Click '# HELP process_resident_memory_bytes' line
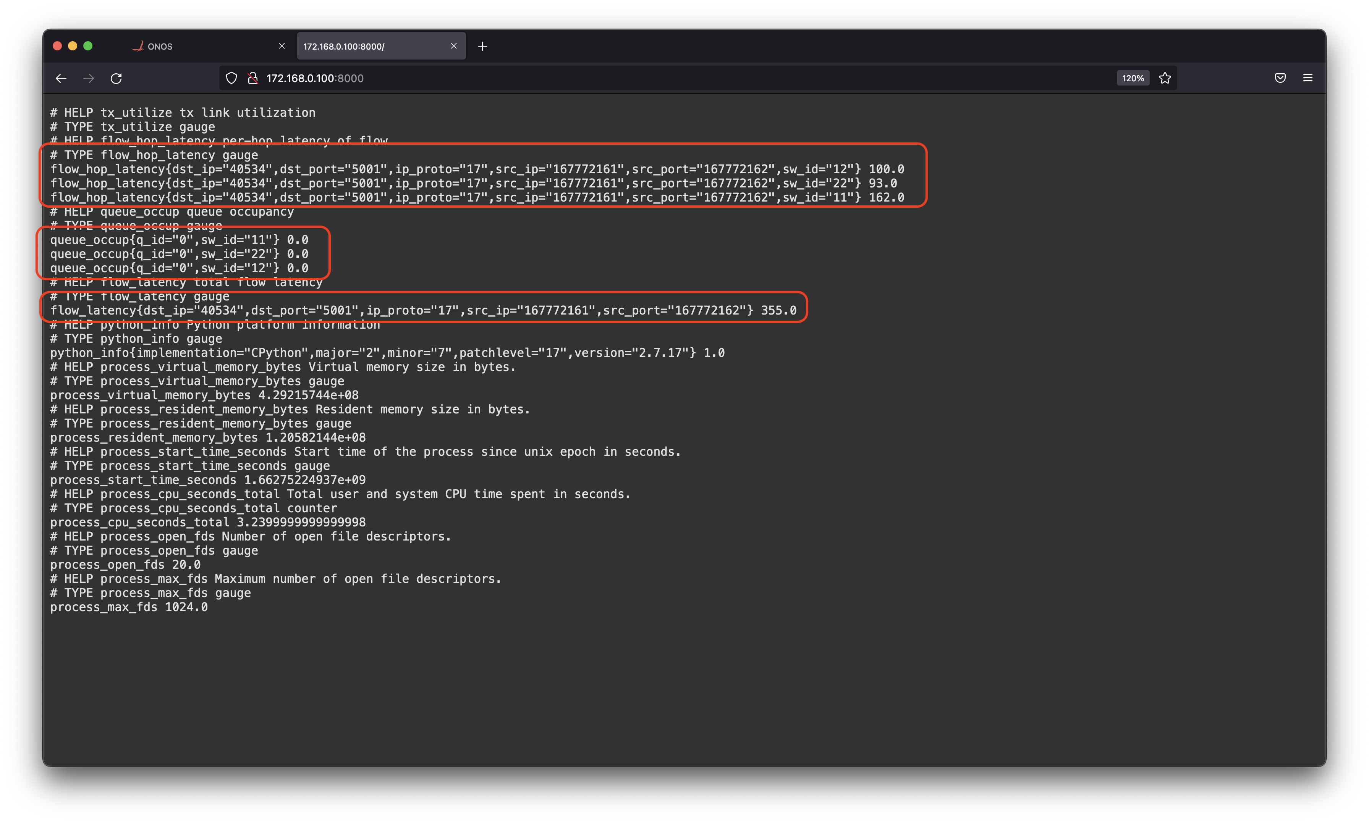This screenshot has height=823, width=1369. tap(290, 409)
